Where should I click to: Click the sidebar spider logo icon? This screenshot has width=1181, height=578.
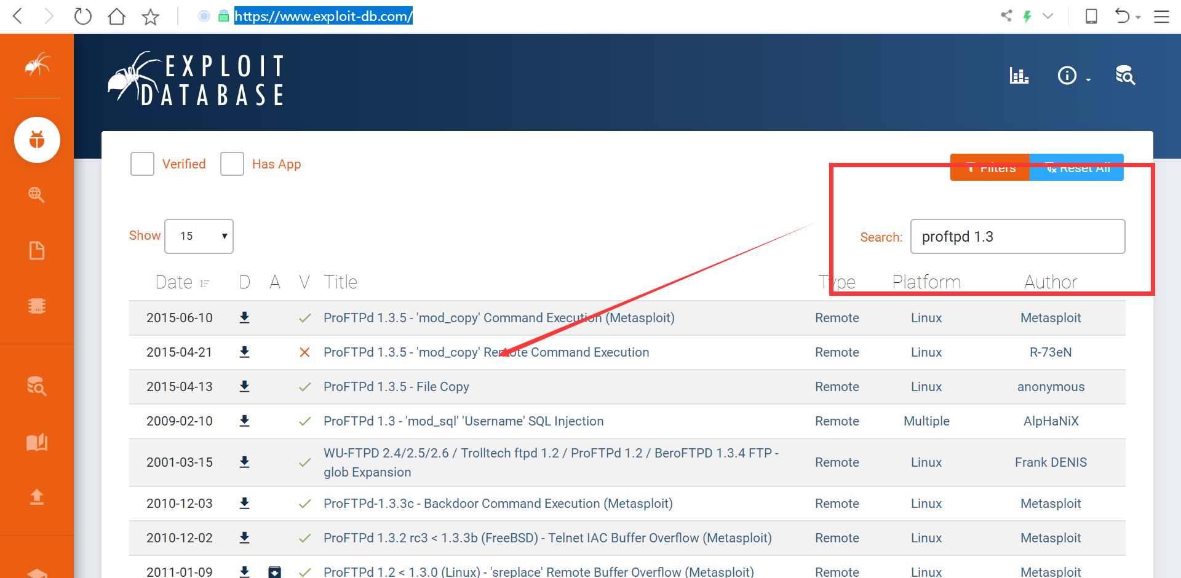(x=37, y=65)
